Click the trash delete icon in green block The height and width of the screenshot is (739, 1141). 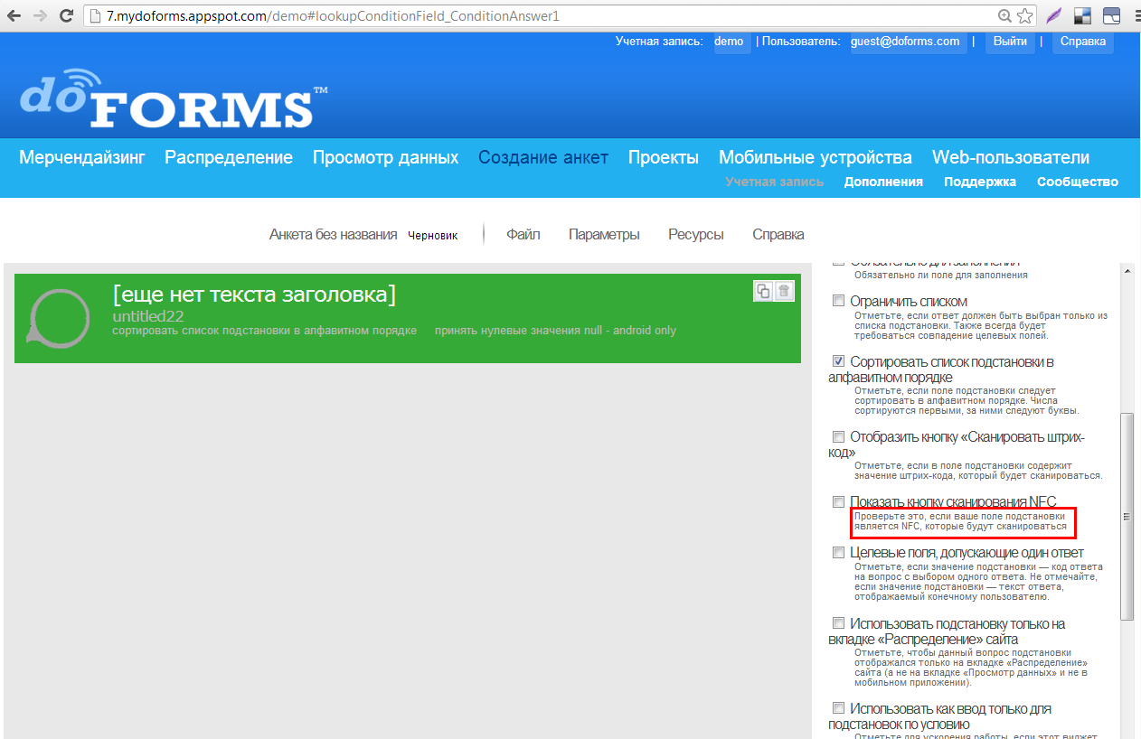click(x=784, y=290)
